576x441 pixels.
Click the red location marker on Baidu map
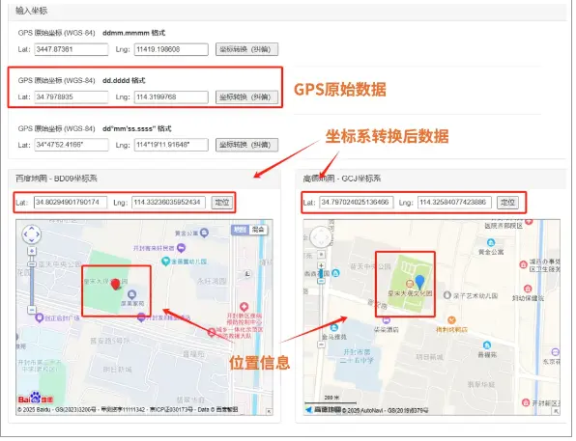[116, 285]
